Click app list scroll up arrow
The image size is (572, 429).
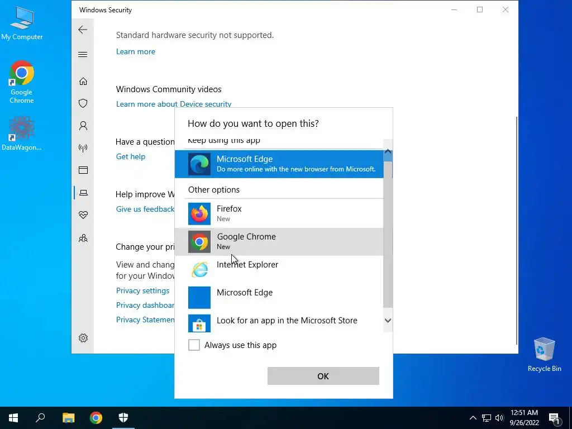point(388,151)
